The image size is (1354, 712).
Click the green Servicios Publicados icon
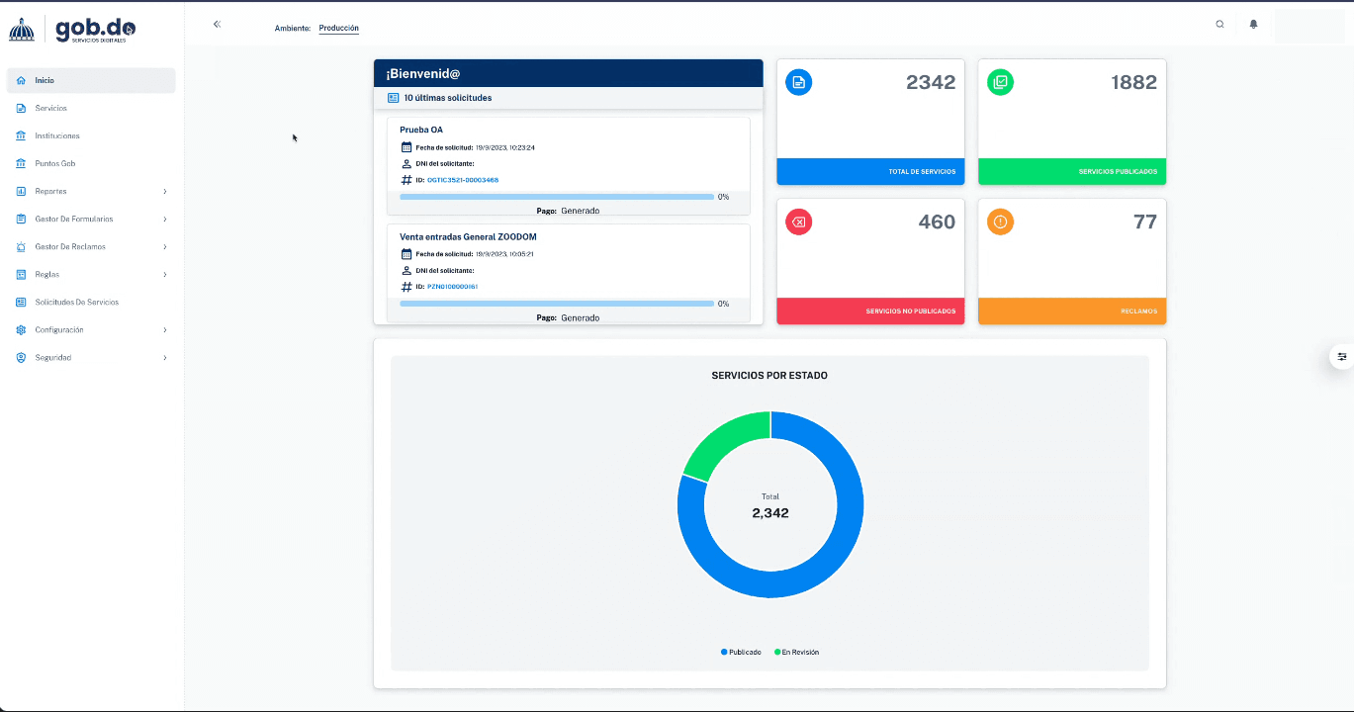tap(1000, 82)
